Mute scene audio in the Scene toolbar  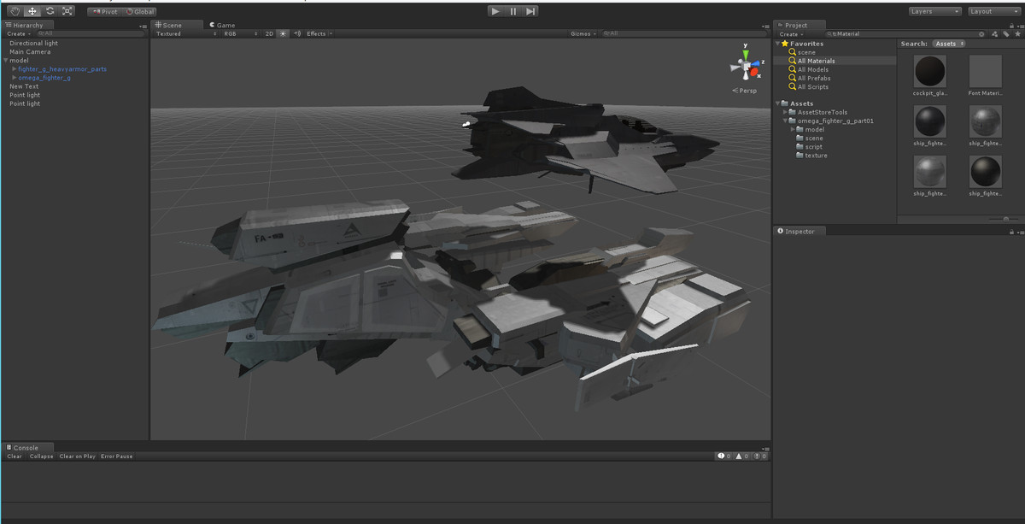[297, 33]
